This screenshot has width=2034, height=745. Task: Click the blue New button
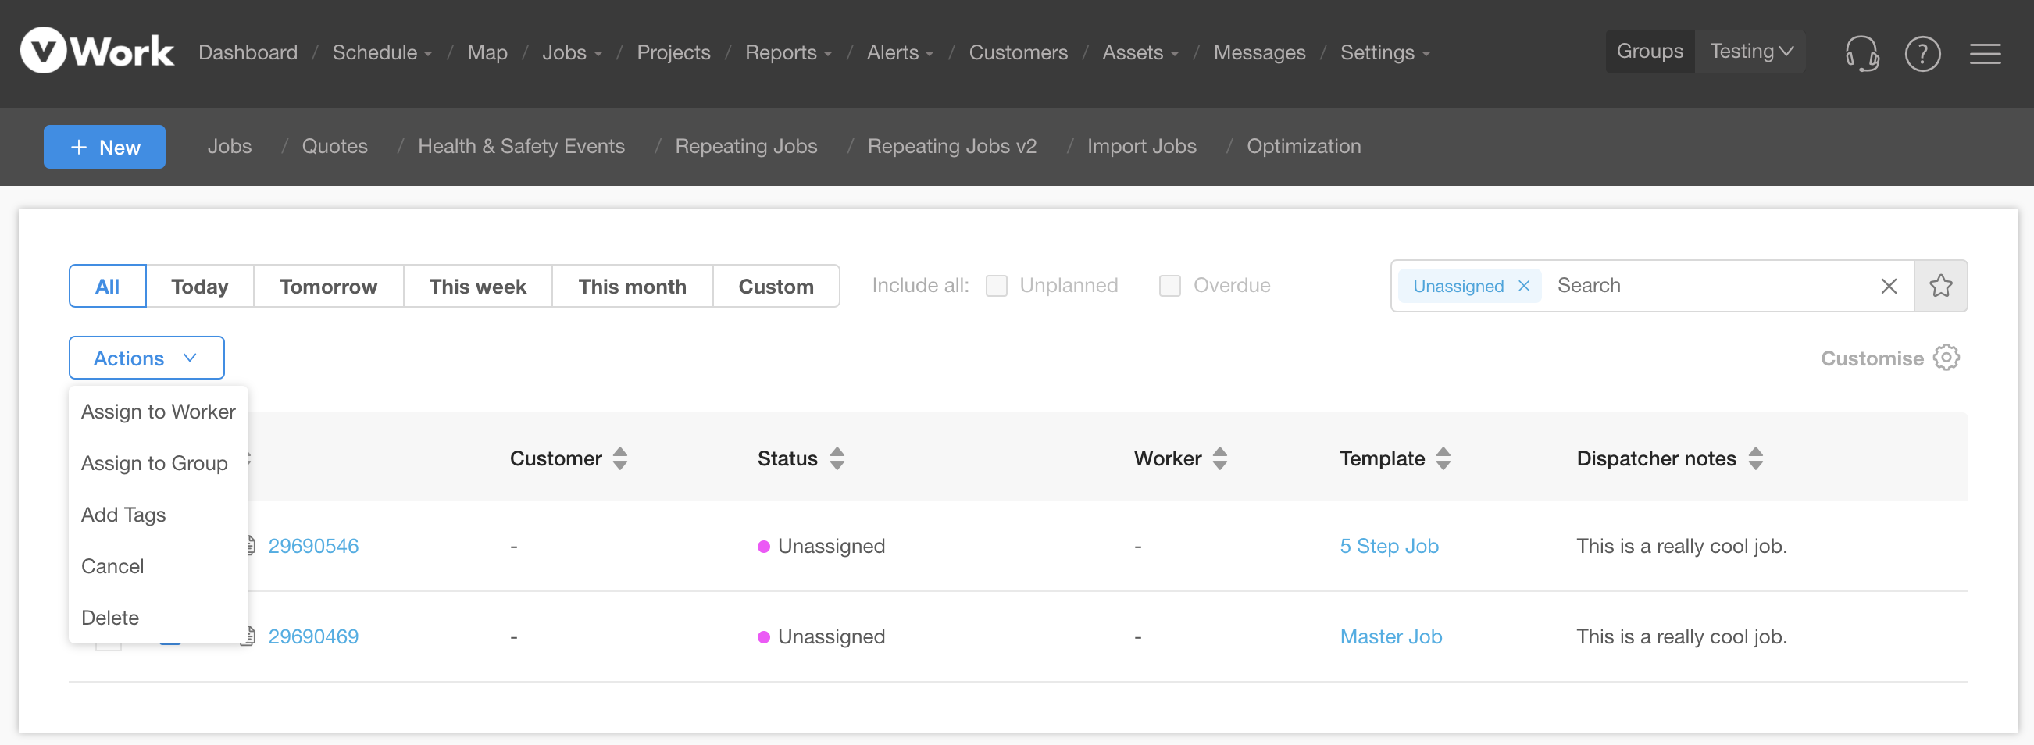pyautogui.click(x=104, y=147)
